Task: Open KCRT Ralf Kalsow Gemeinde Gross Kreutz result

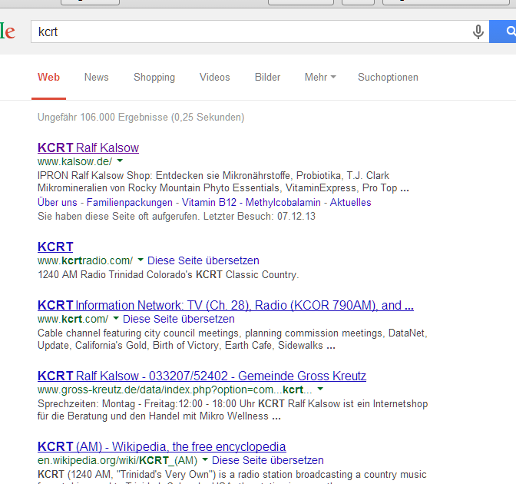Action: tap(202, 376)
